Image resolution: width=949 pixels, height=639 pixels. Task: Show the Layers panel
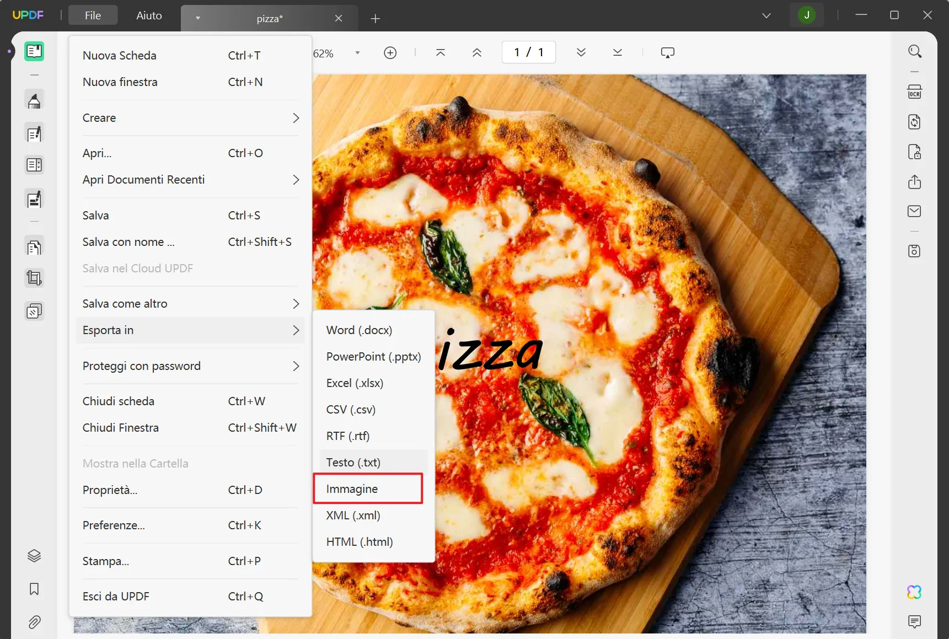(x=34, y=556)
